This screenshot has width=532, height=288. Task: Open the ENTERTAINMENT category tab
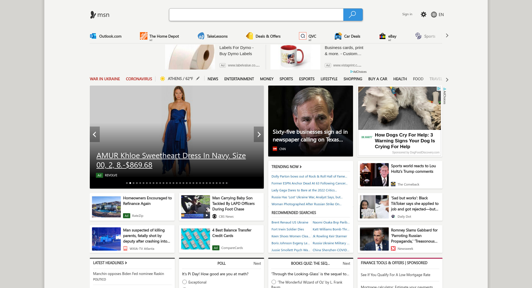[x=239, y=79]
